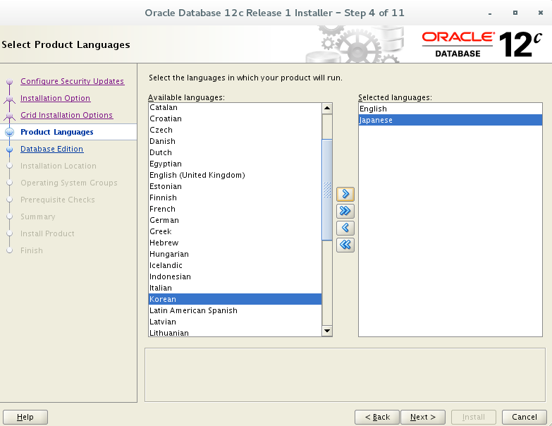This screenshot has width=552, height=426.
Task: Jump to the Database Edition step
Action: (51, 149)
